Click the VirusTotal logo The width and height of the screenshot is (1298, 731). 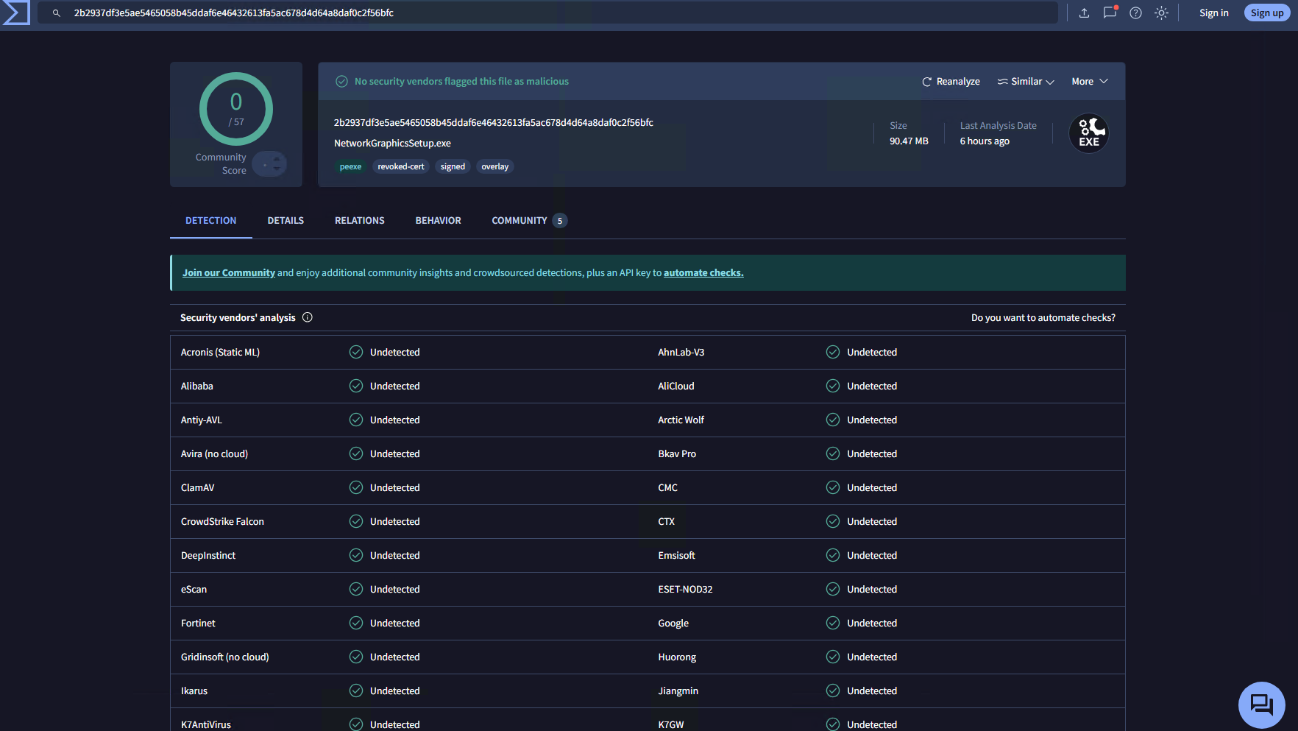pyautogui.click(x=15, y=13)
